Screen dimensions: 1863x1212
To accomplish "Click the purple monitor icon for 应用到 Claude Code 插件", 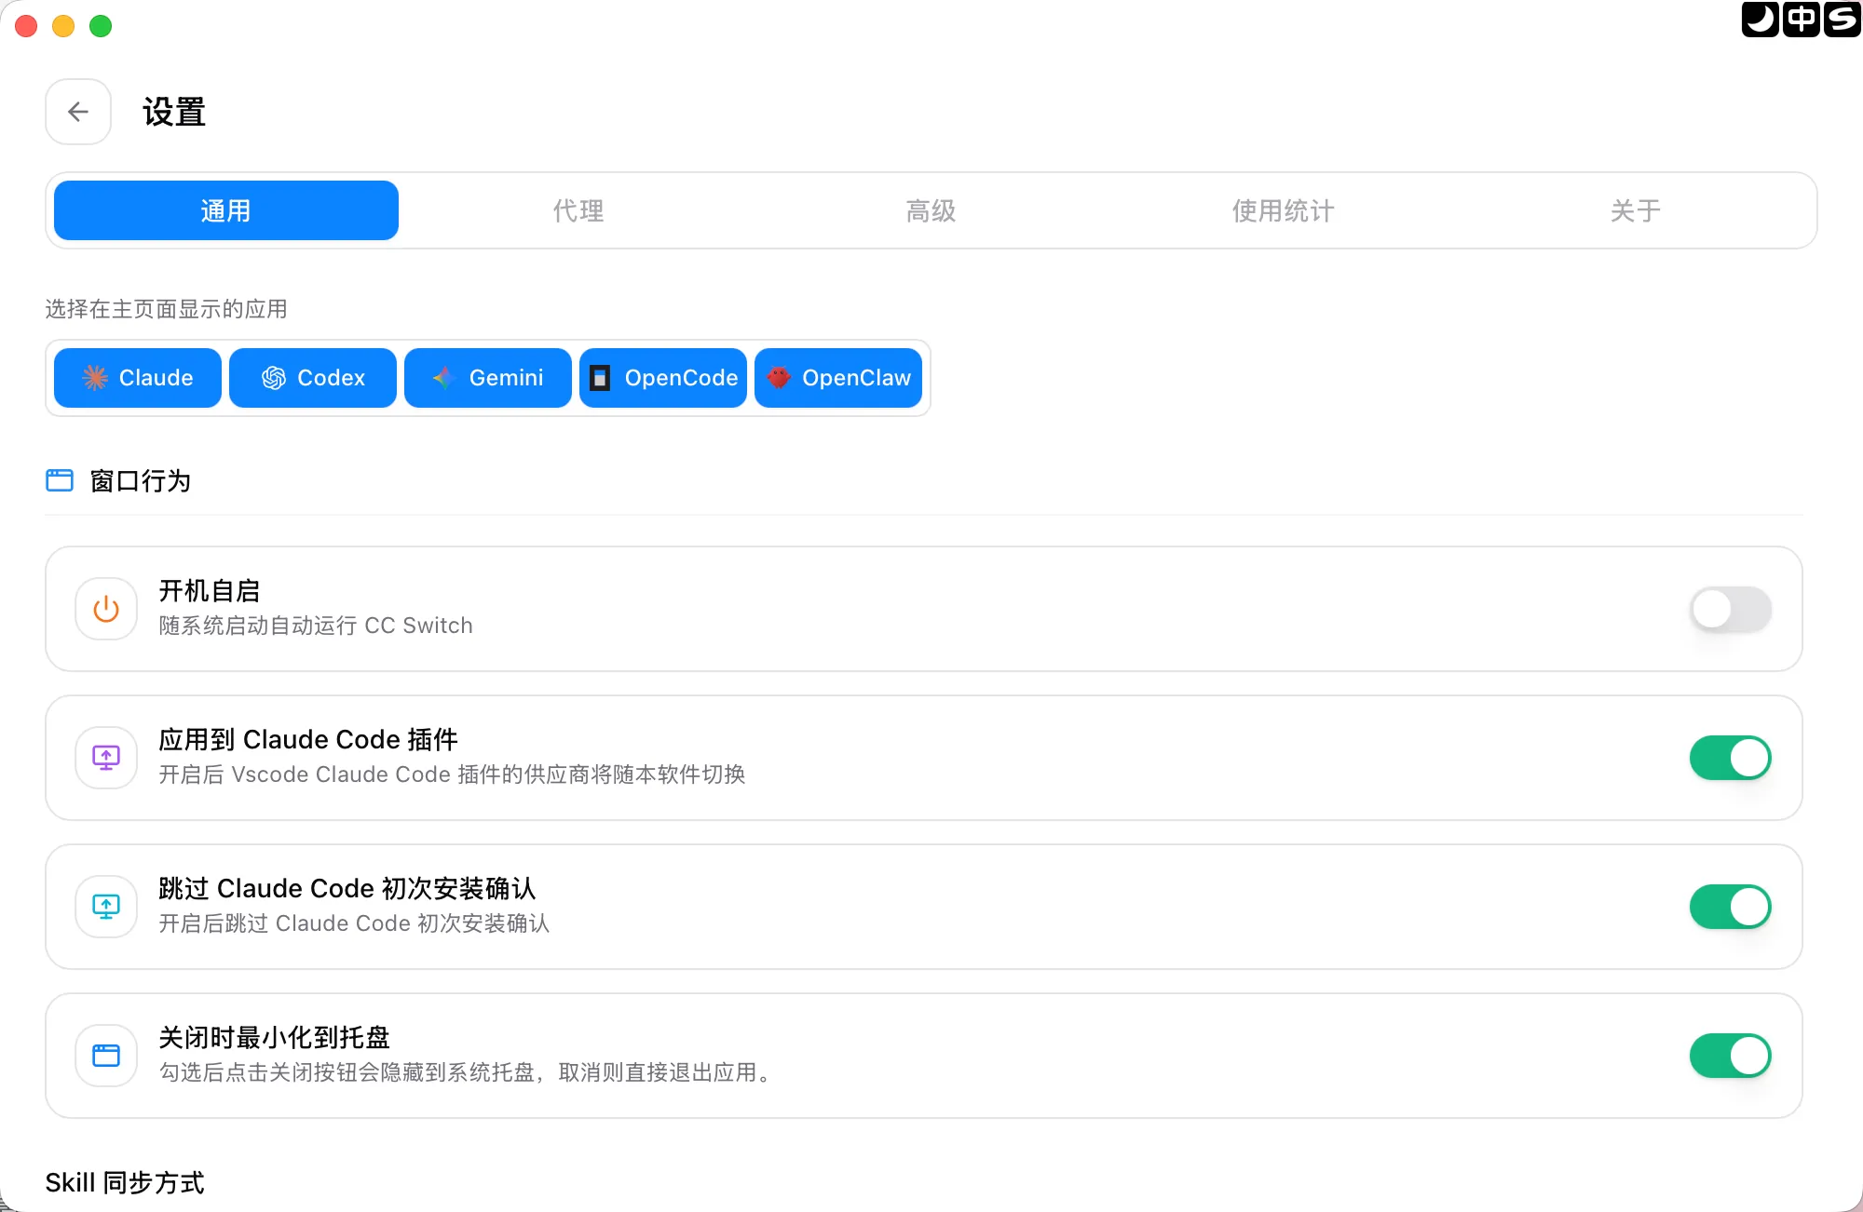I will (x=106, y=758).
